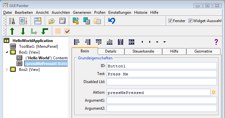Click the scissors cut icon
Viewport: 225px width, 118px height.
pos(76,21)
